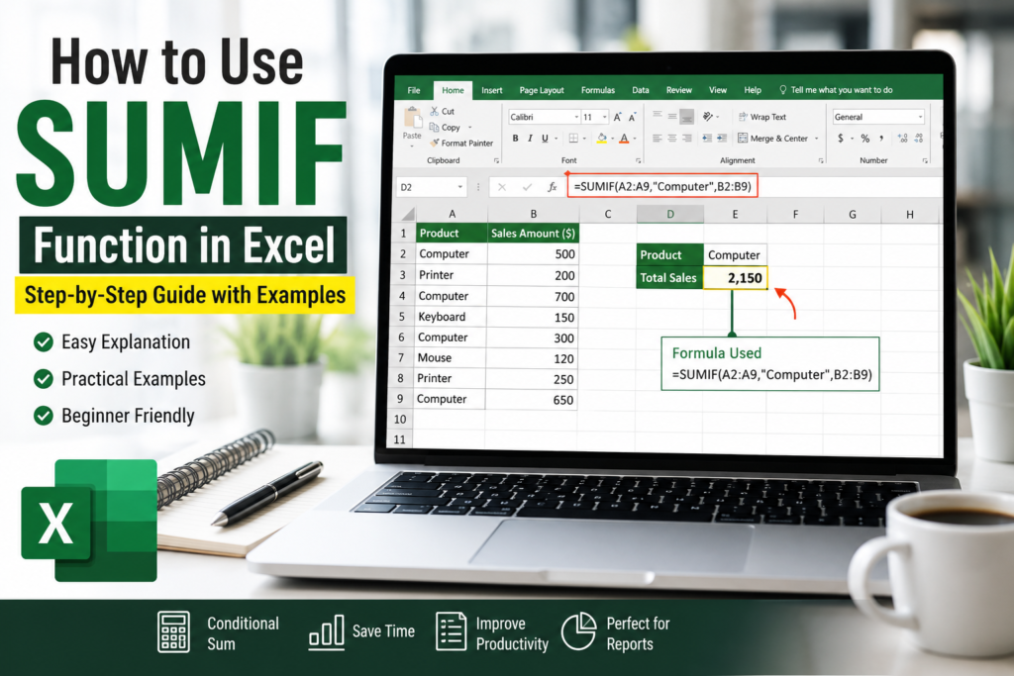Screen dimensions: 1014x676
Task: Toggle Wrap Text
Action: [x=761, y=117]
